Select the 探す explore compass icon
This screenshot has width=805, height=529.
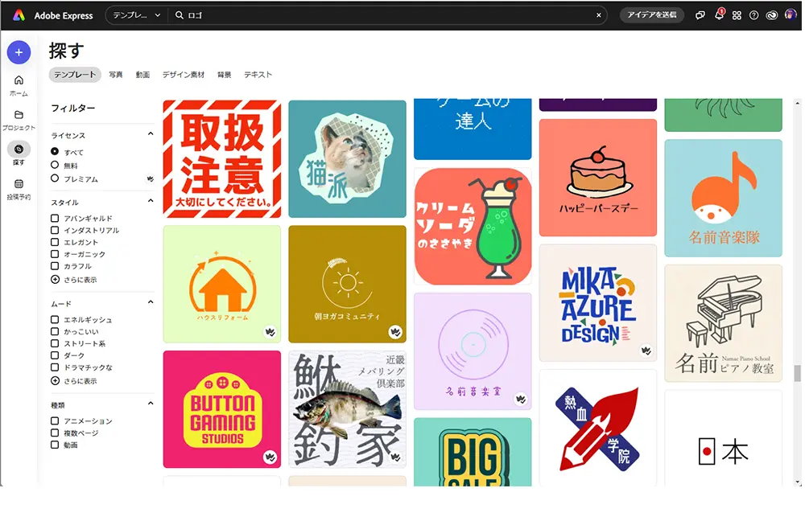click(19, 150)
